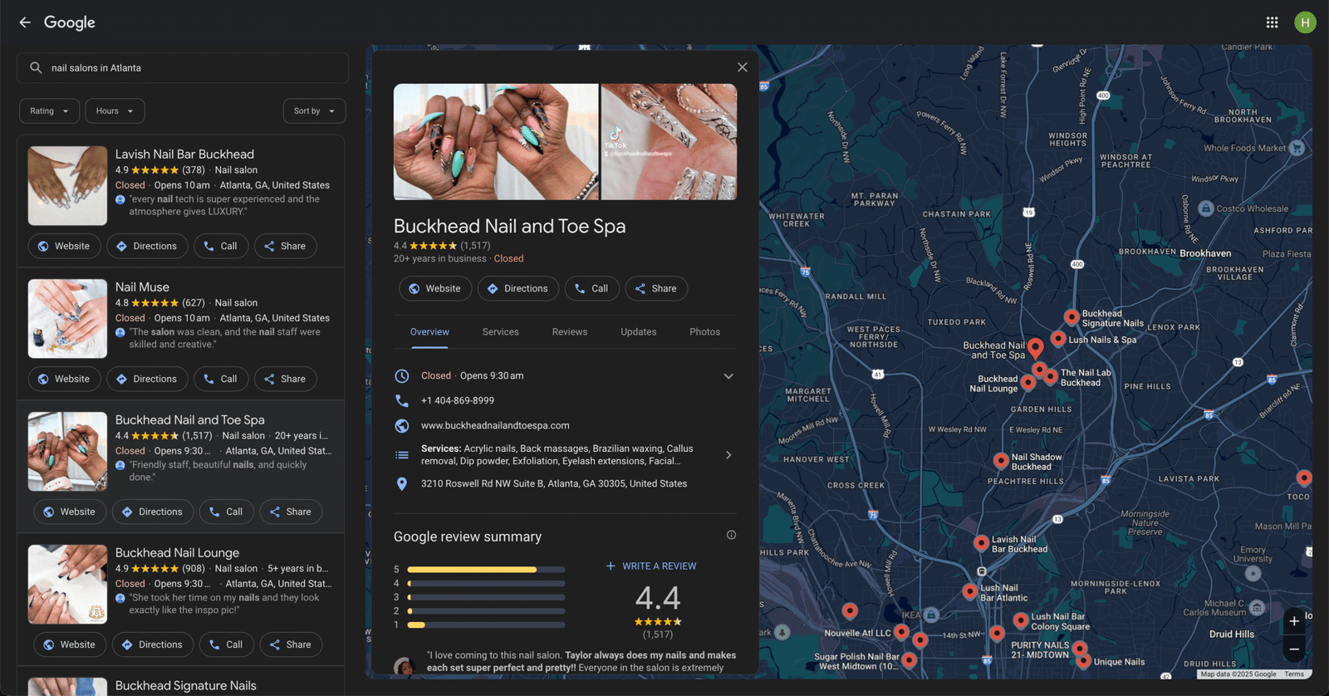
Task: Get Directions in Buckhead Nail and Toe Spa list card
Action: tap(153, 512)
